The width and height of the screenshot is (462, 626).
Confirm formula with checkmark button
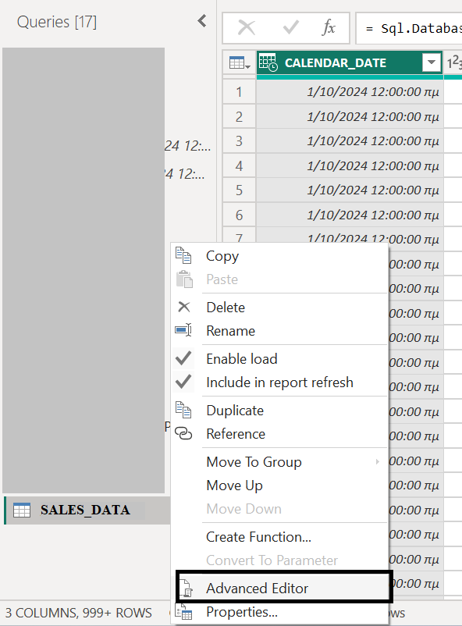290,28
